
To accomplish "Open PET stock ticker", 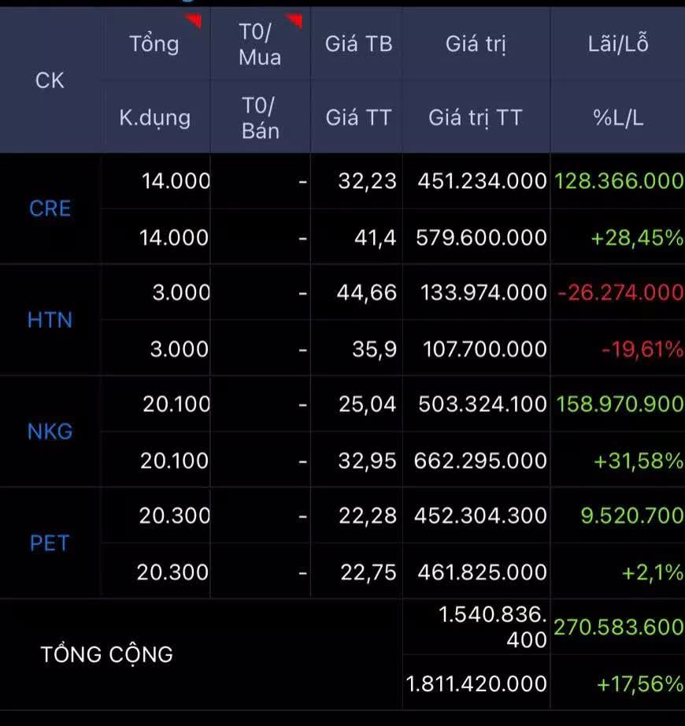I will pos(50,543).
